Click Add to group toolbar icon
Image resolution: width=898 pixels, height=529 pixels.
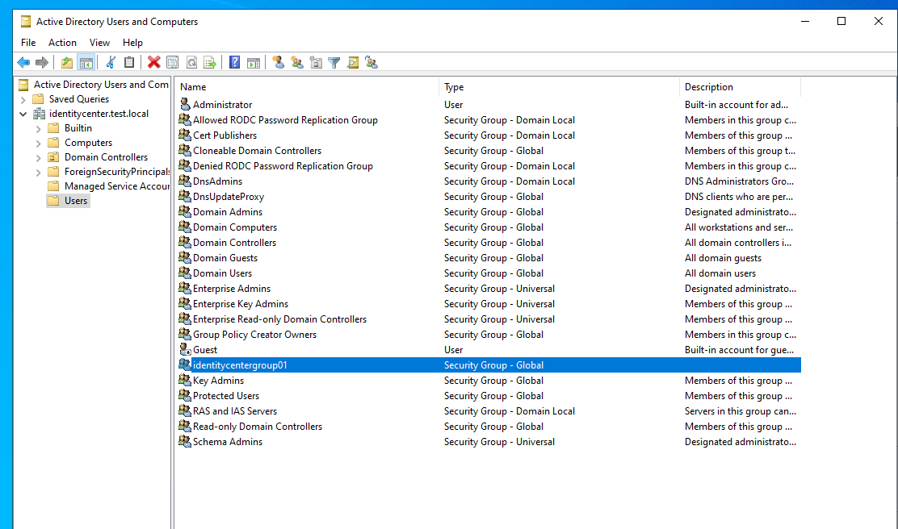371,62
